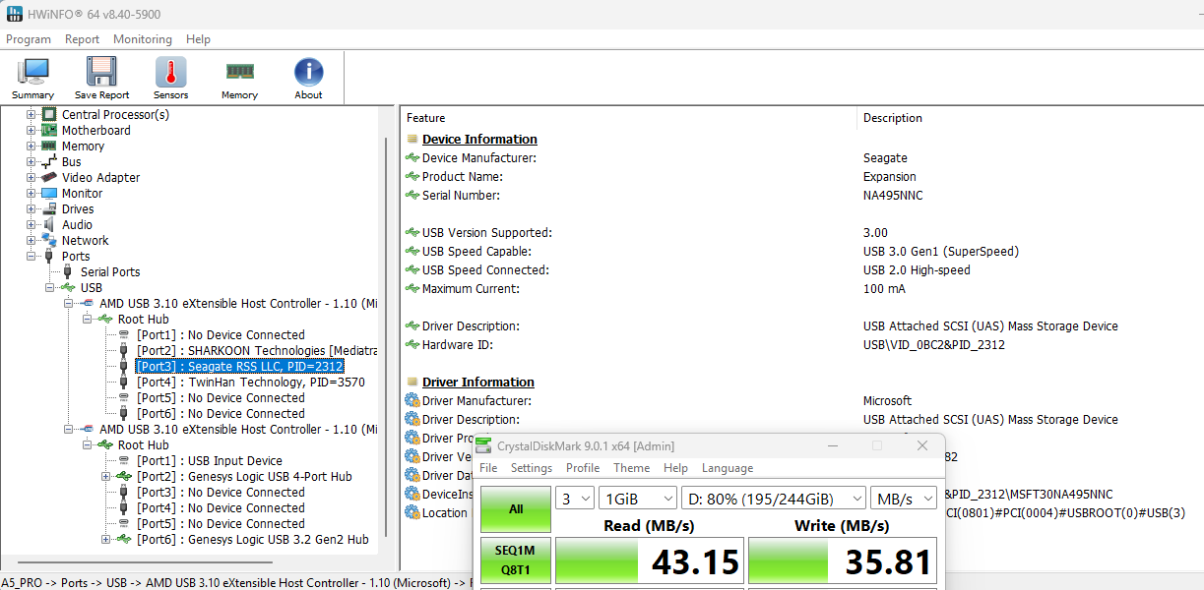Open the D: drive selection dropdown
This screenshot has height=590, width=1204.
[776, 498]
